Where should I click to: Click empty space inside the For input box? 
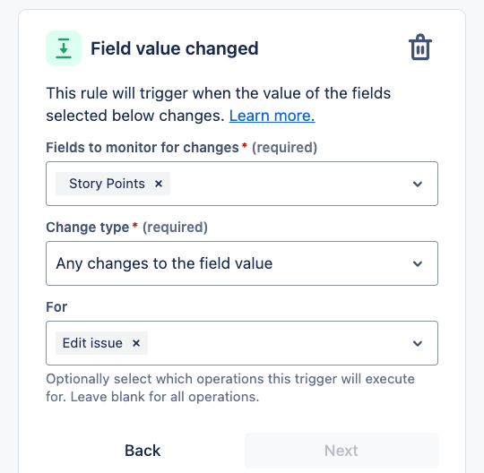click(278, 343)
